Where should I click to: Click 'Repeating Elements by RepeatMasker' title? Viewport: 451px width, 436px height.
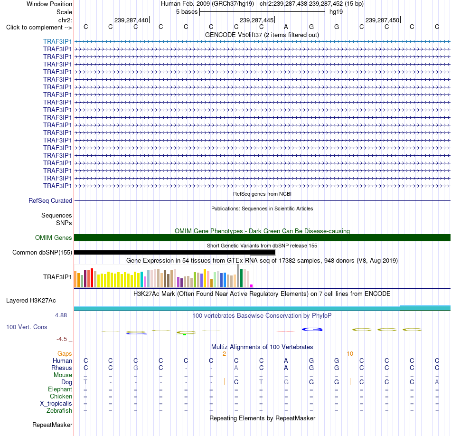262,418
